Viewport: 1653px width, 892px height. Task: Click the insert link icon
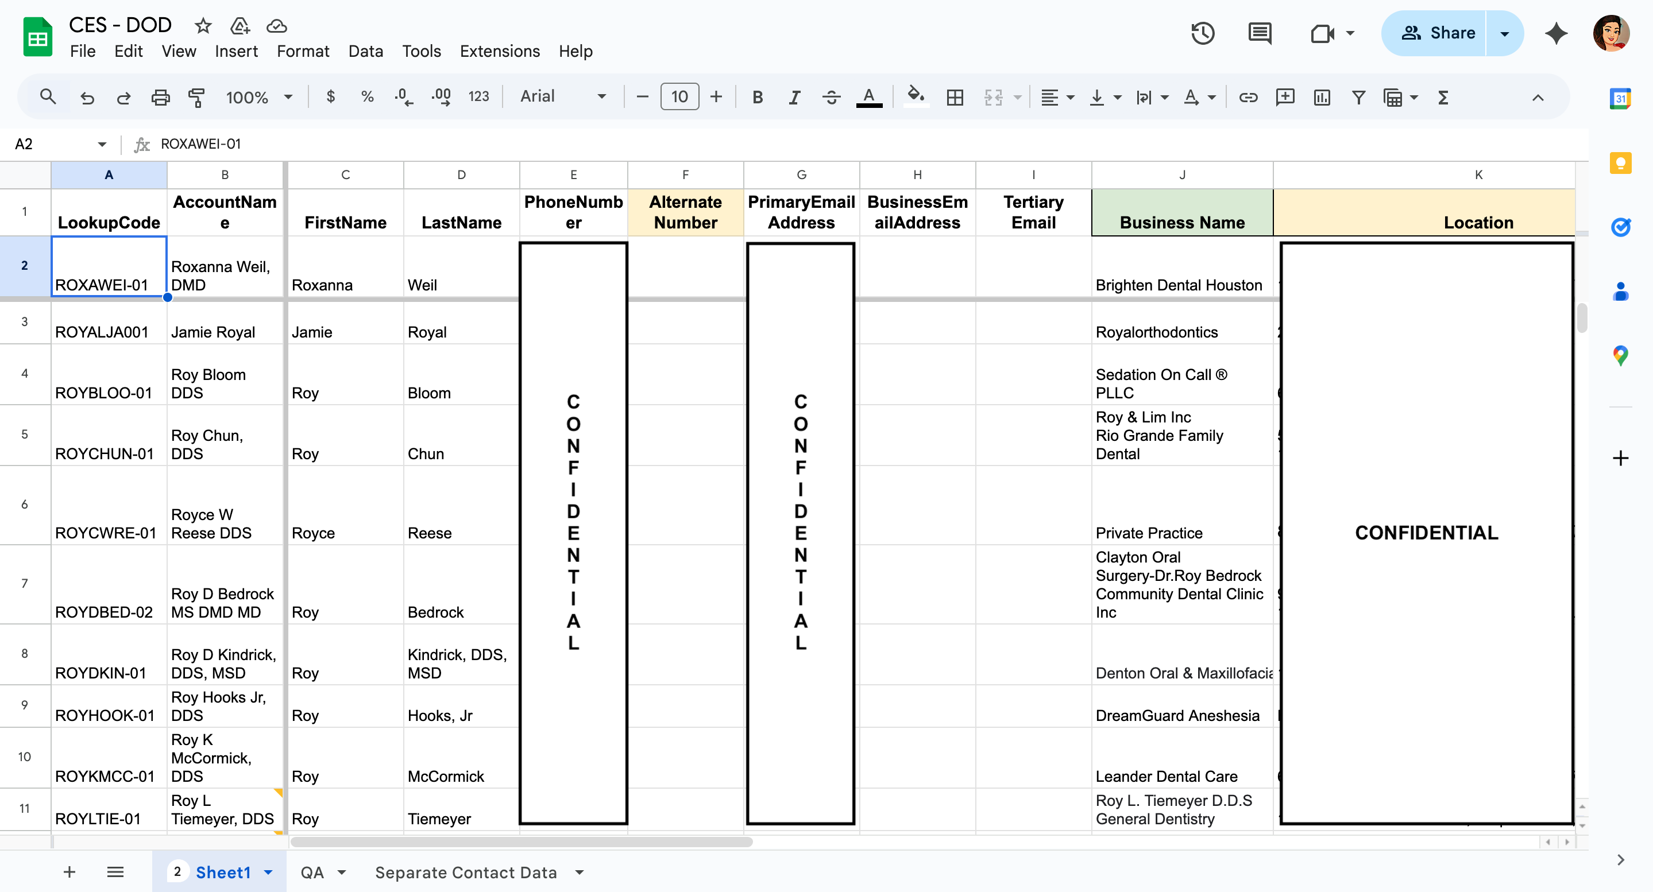click(1248, 98)
